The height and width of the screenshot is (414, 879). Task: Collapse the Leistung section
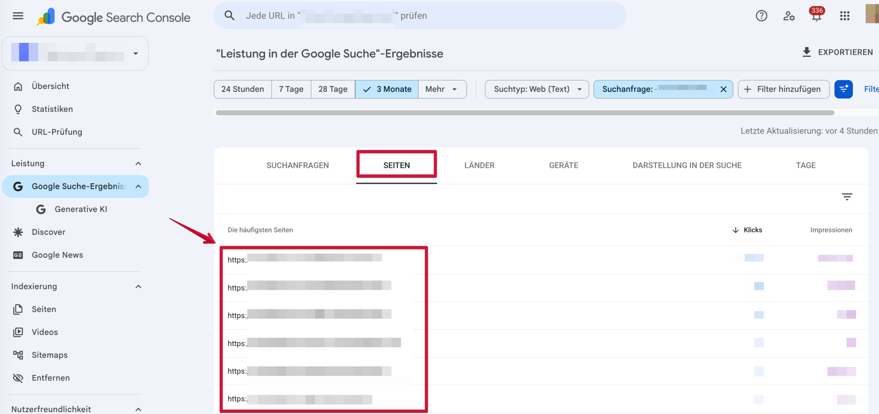pyautogui.click(x=138, y=163)
